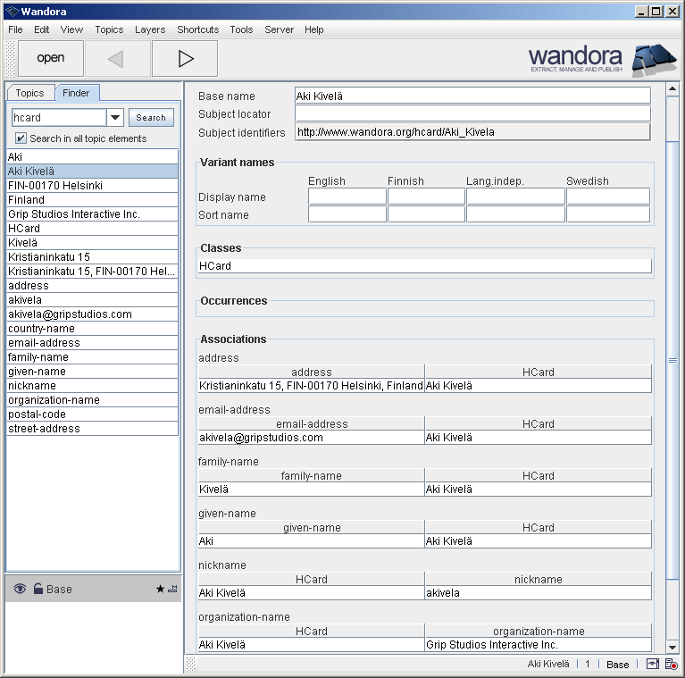Open the Help menu
Image resolution: width=685 pixels, height=678 pixels.
click(x=314, y=29)
